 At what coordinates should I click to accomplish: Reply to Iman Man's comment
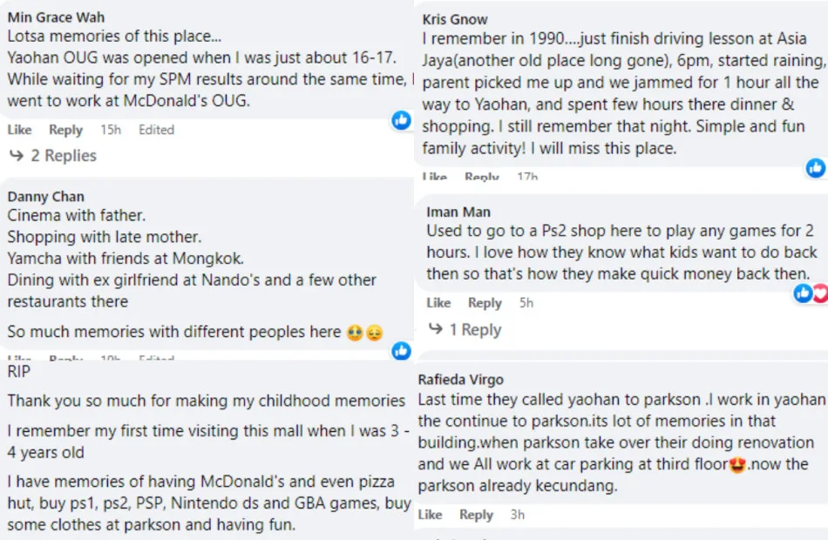tap(485, 303)
